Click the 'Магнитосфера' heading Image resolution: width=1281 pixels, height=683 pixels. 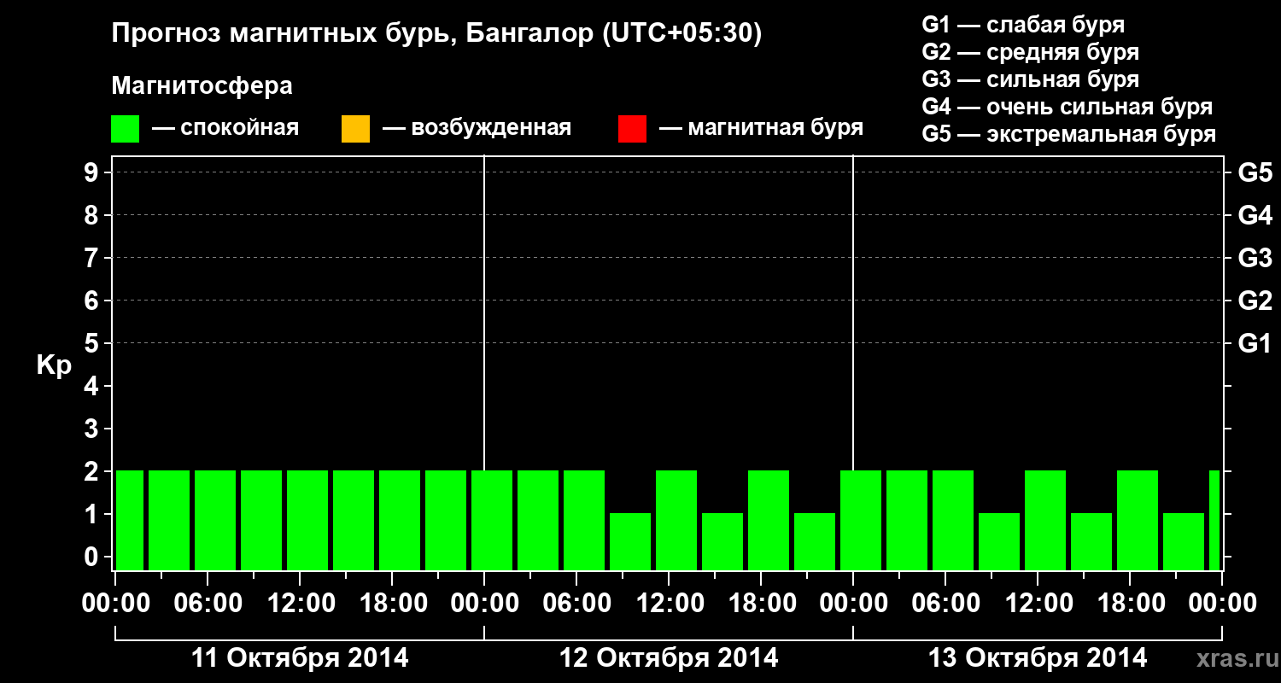[202, 86]
